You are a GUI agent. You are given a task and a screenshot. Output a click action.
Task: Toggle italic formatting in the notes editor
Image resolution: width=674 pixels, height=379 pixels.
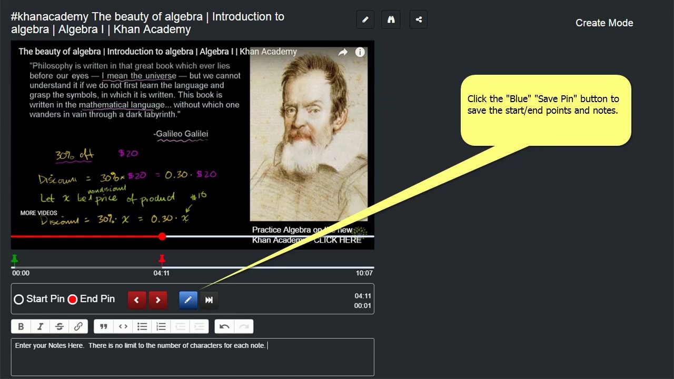[40, 326]
